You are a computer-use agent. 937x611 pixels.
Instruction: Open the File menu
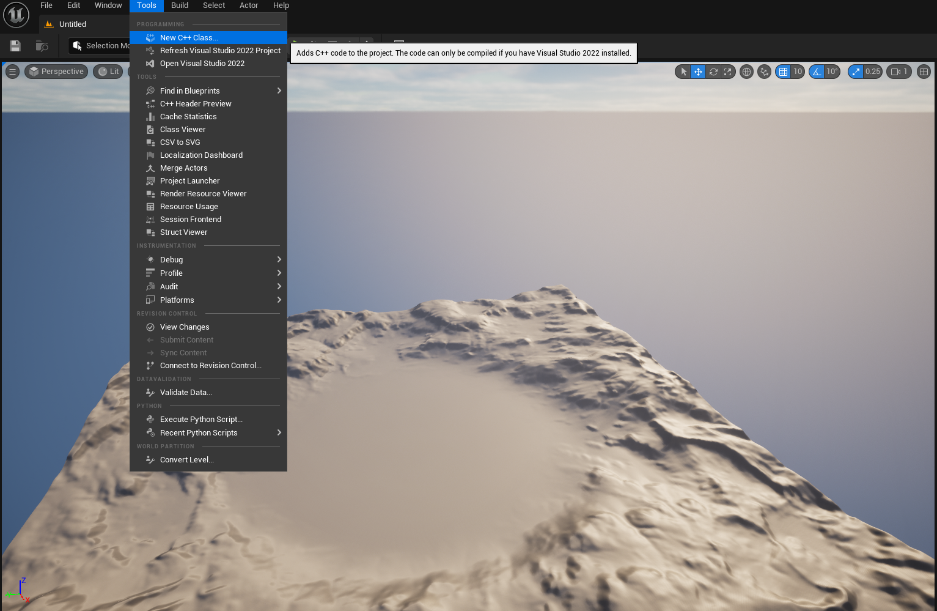click(46, 6)
